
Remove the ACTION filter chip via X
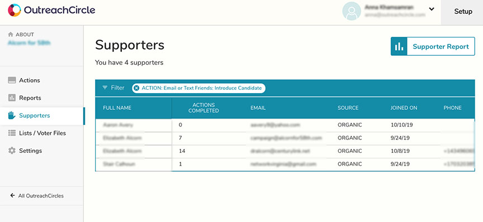pyautogui.click(x=137, y=88)
